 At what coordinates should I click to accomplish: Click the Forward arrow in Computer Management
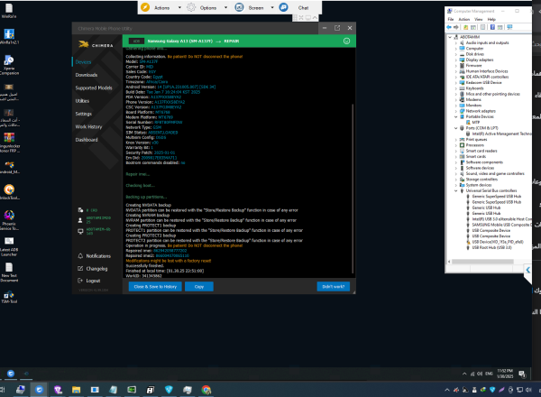(455, 27)
